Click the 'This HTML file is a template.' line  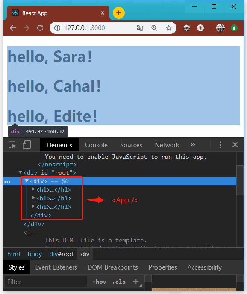coord(96,240)
